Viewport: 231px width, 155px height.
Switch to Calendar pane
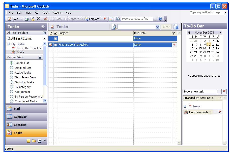[x=26, y=117]
